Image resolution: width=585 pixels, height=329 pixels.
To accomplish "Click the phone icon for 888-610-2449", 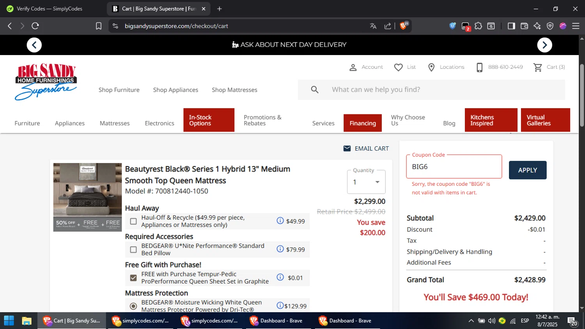I will tap(480, 67).
